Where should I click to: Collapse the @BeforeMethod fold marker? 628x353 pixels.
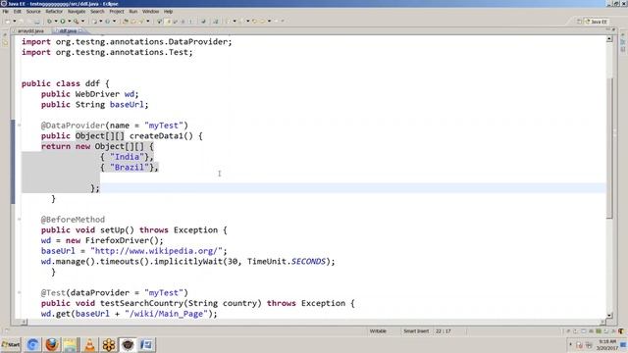19,220
